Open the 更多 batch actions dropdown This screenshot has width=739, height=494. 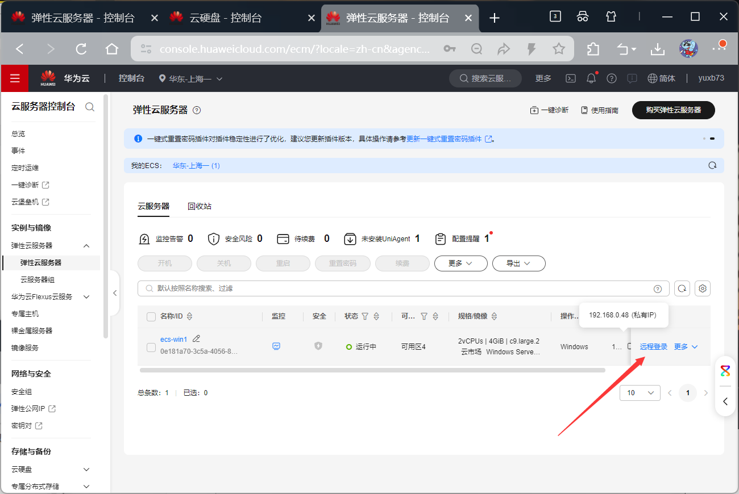pos(461,263)
